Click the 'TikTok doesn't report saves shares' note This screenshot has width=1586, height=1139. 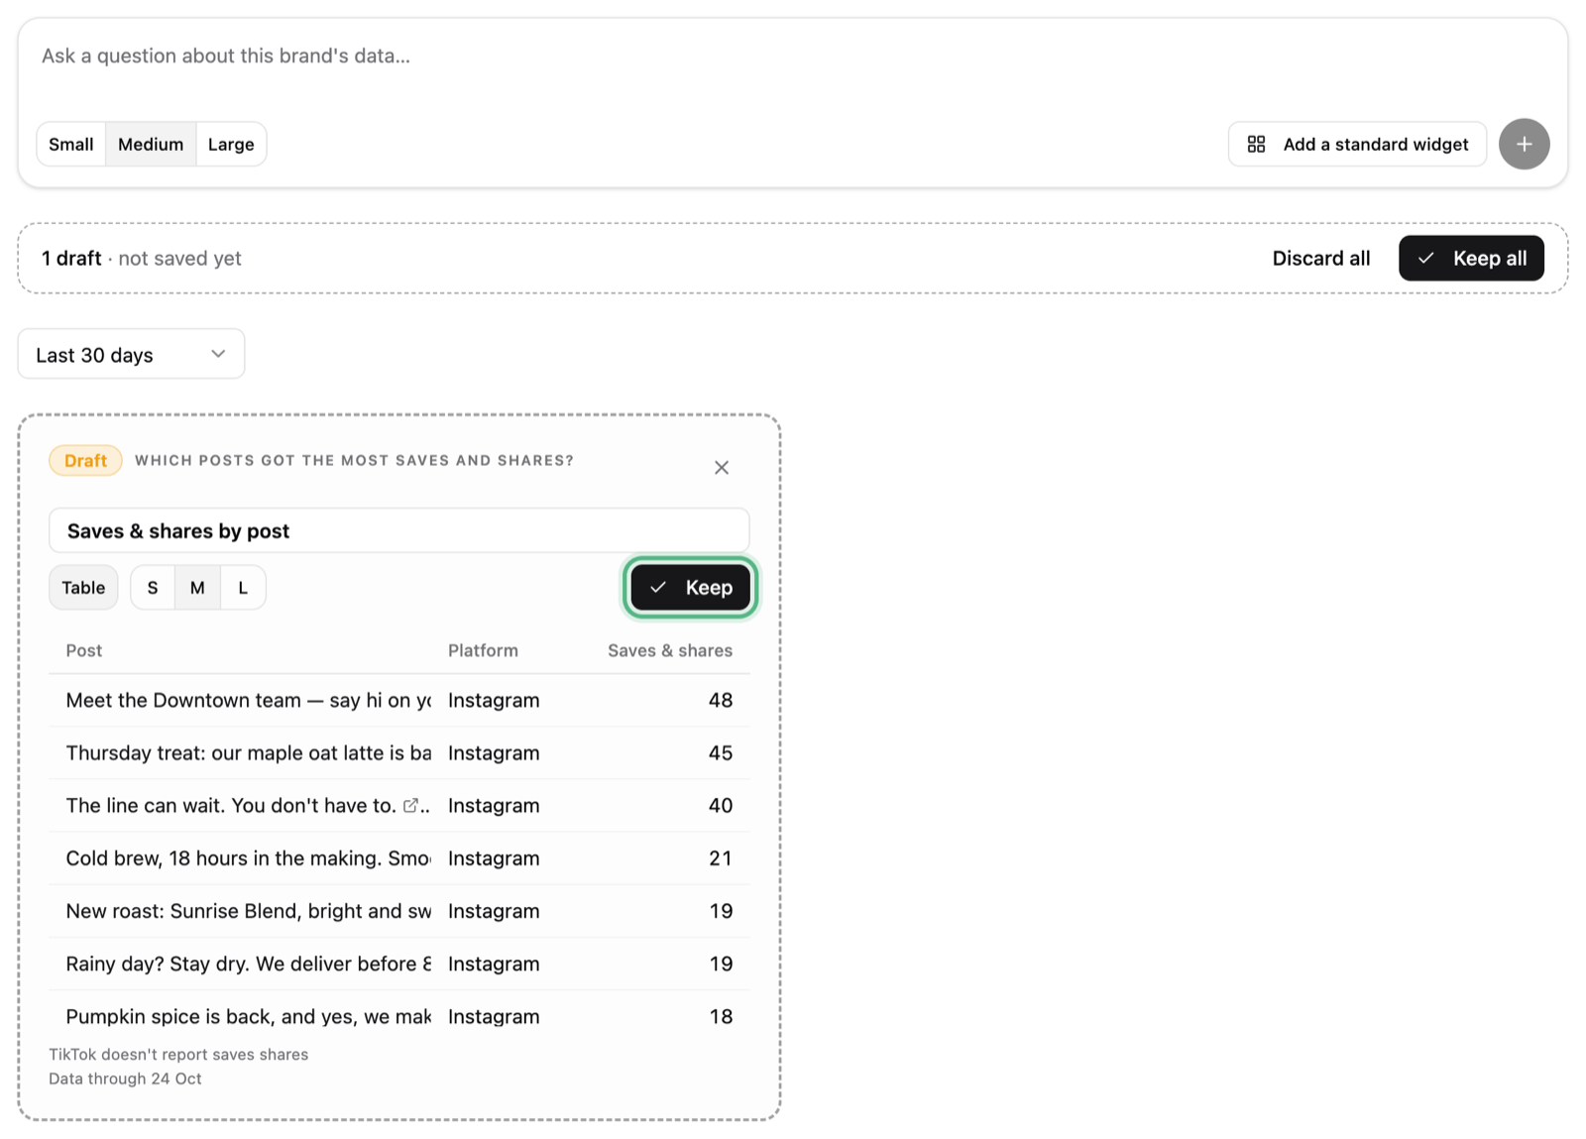pos(178,1054)
